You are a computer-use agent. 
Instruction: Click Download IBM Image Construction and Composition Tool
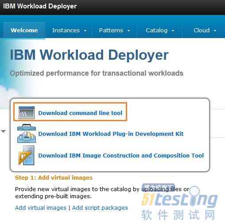click(x=121, y=155)
